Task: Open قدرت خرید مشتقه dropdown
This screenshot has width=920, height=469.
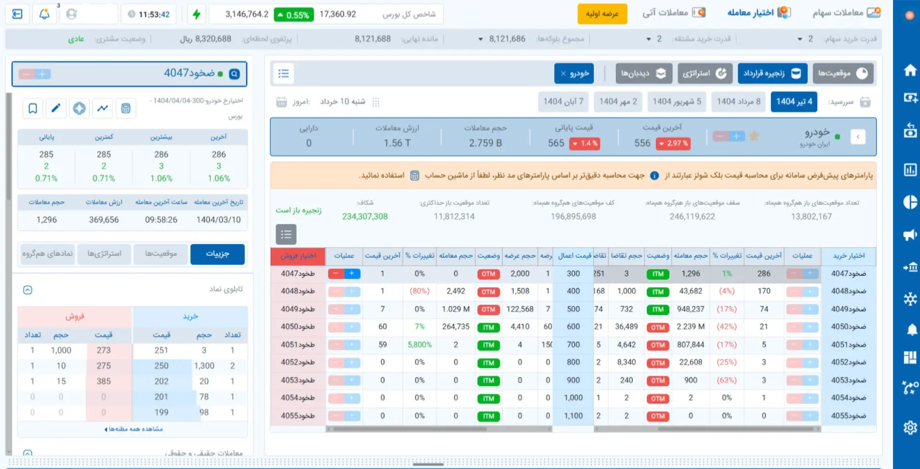Action: click(648, 39)
